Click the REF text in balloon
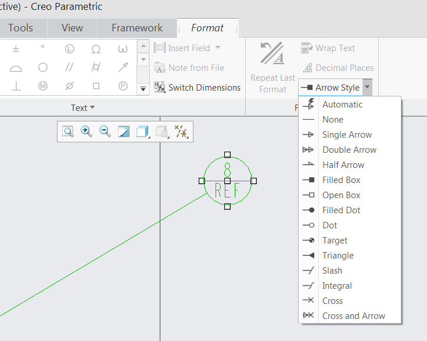This screenshot has width=427, height=341. pyautogui.click(x=227, y=191)
